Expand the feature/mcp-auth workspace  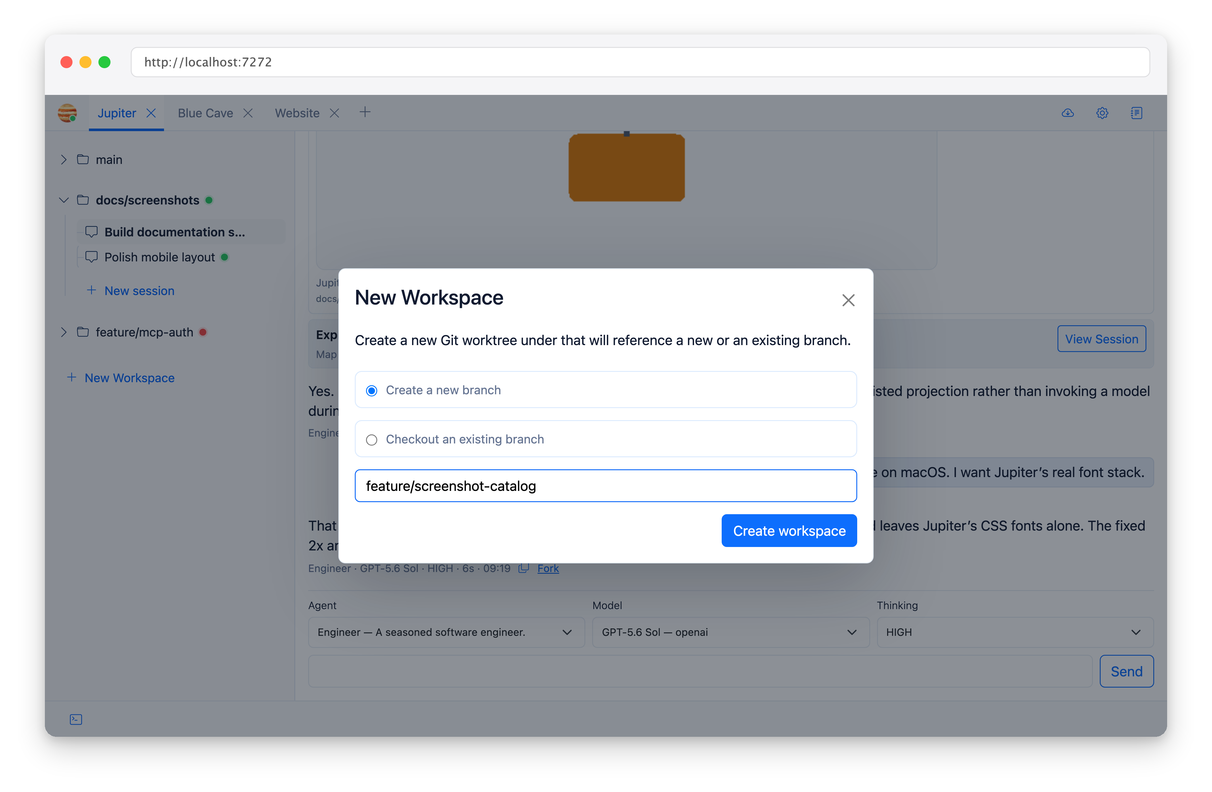[x=64, y=332]
